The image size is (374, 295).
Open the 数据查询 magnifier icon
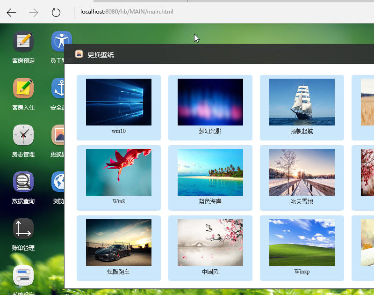23,182
